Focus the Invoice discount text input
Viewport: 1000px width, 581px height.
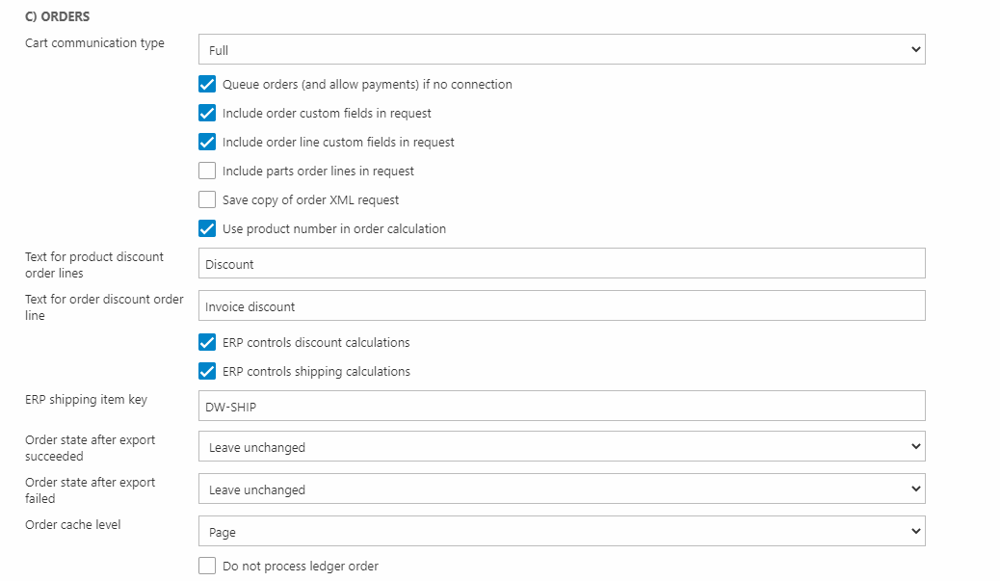pos(561,306)
